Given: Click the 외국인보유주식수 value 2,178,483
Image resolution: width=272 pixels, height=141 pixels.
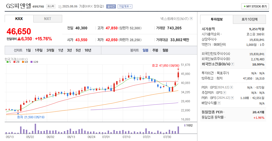Looking at the screenshot, I should (258, 59).
